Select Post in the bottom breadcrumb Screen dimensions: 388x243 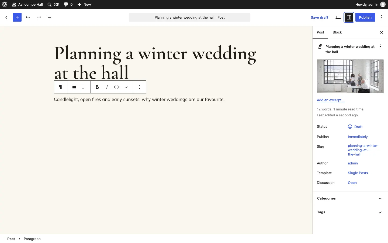click(11, 239)
